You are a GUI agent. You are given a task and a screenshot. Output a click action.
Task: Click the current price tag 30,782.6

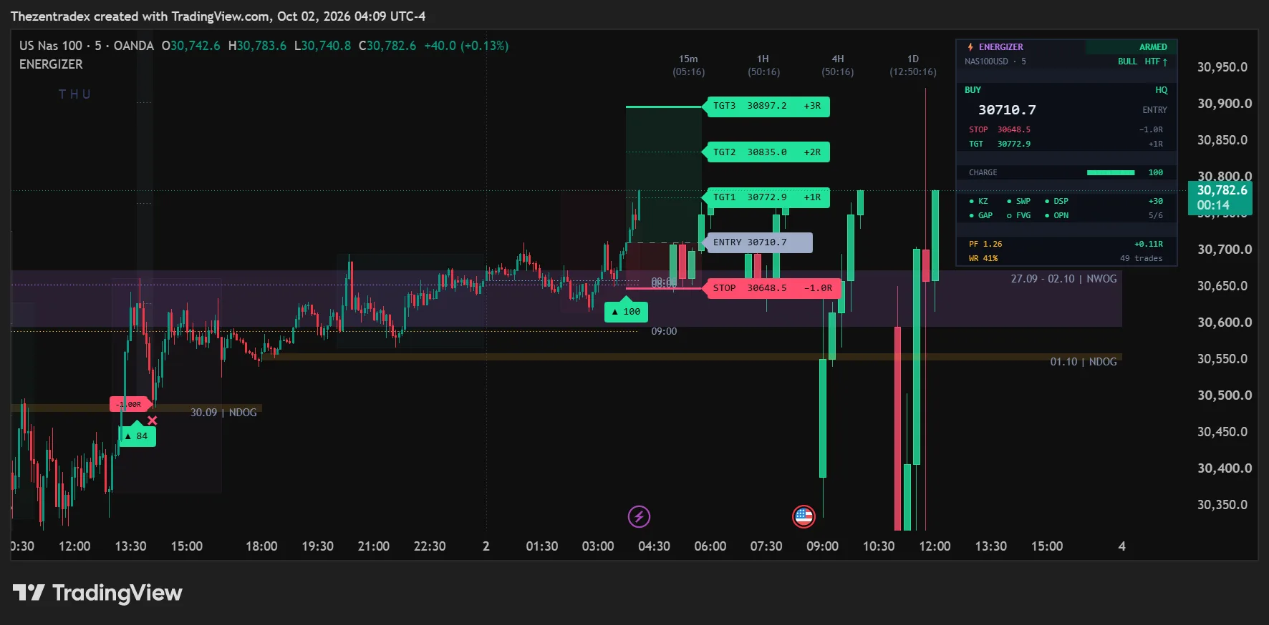pos(1220,197)
